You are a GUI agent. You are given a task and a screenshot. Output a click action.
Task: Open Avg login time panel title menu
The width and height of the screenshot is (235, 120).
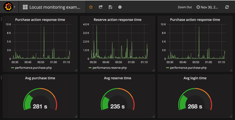[195, 78]
